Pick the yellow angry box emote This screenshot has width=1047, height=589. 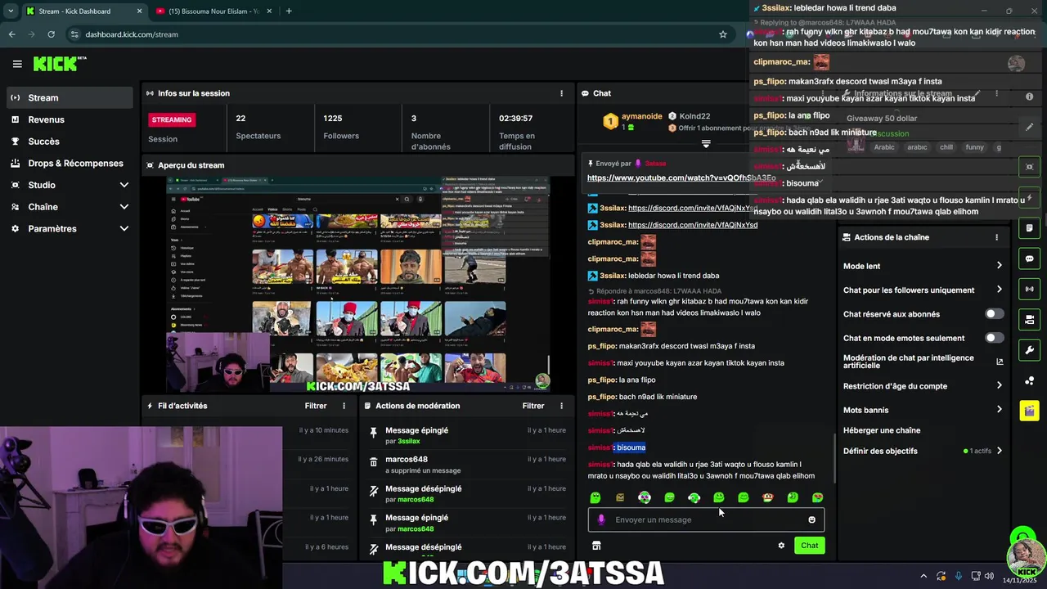click(620, 497)
